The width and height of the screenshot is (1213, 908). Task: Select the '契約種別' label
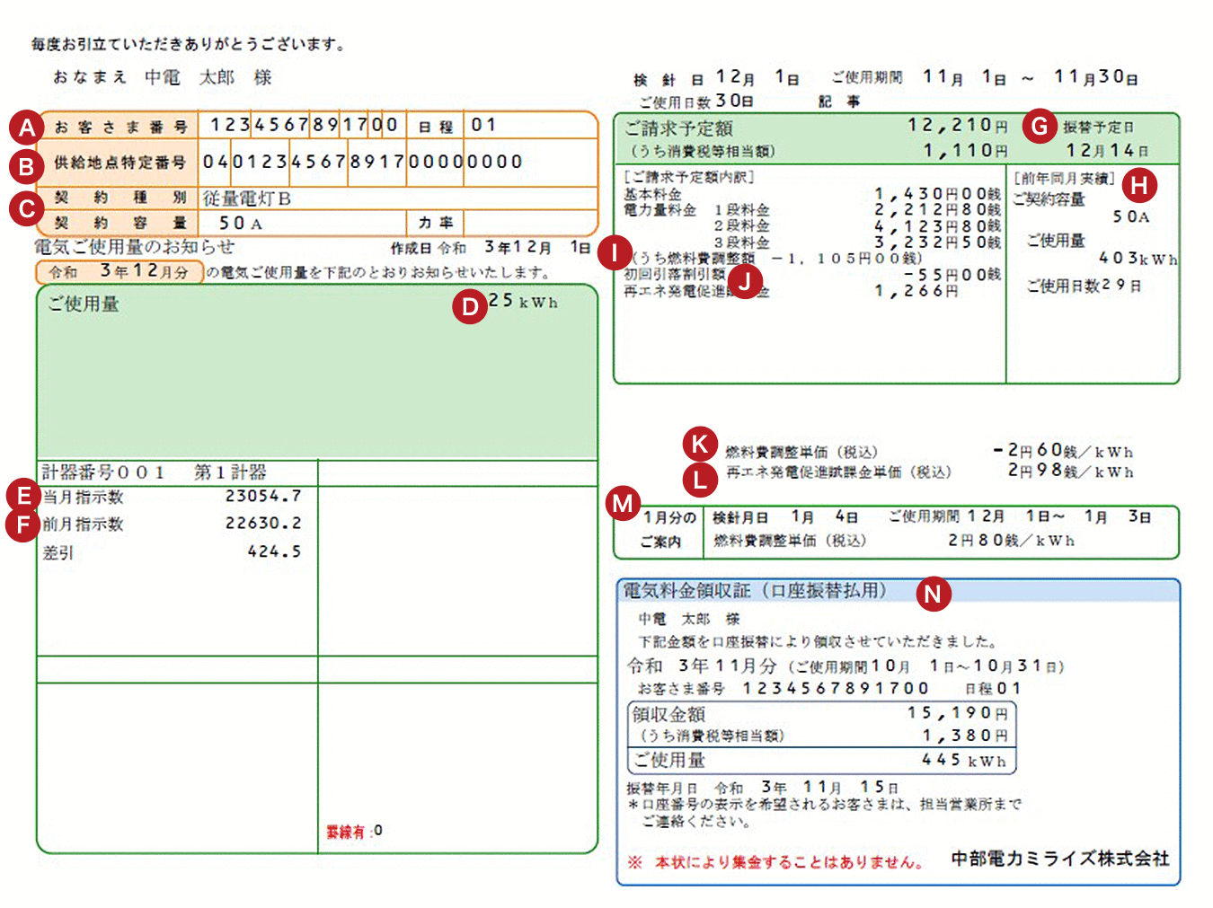[120, 198]
